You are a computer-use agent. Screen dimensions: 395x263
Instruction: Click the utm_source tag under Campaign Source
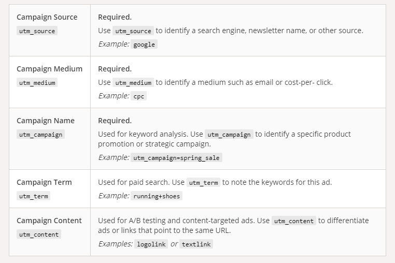[x=37, y=31]
